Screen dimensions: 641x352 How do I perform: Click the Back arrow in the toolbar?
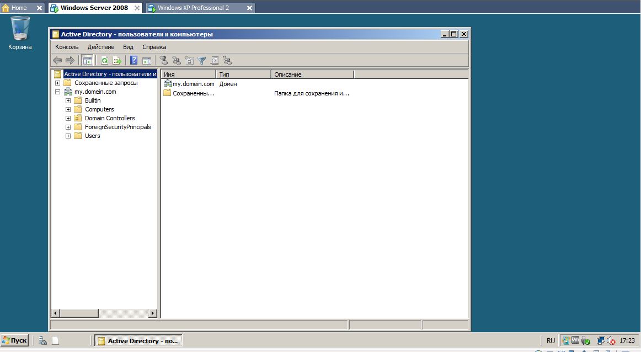pyautogui.click(x=57, y=61)
